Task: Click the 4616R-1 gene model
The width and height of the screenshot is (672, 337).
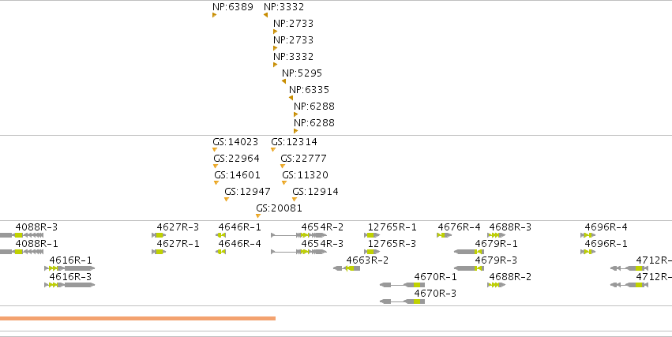Action: 69,268
